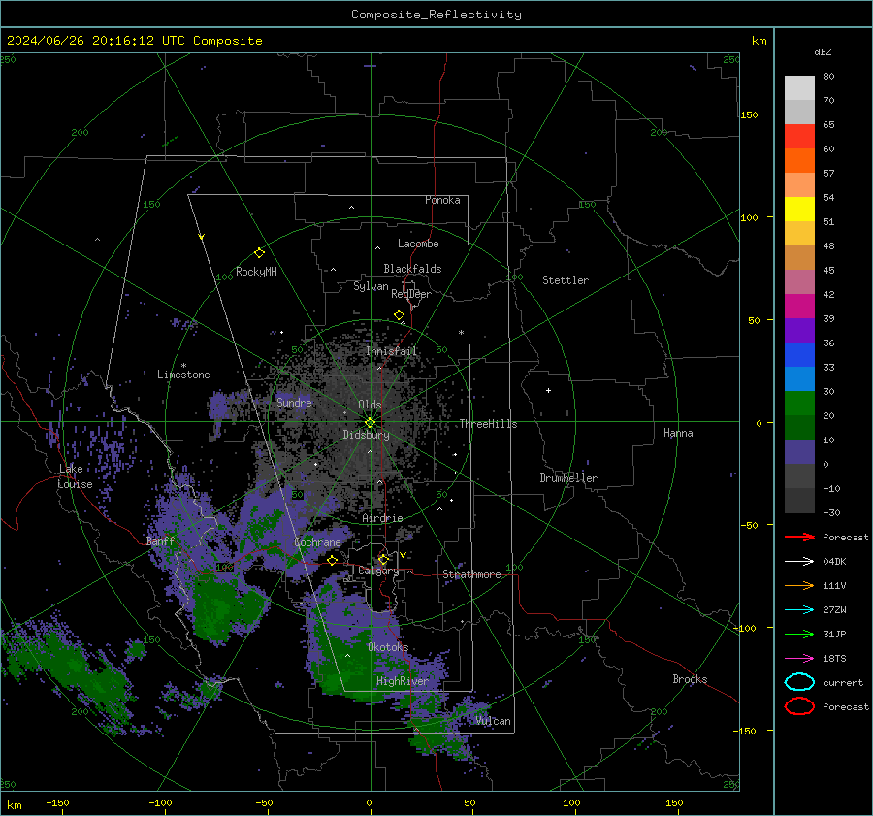Click the asterisk marker above Limestone
Screen dimensions: 873x816
point(183,366)
